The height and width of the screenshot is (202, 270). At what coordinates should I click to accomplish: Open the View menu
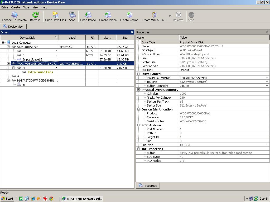[x=36, y=7]
